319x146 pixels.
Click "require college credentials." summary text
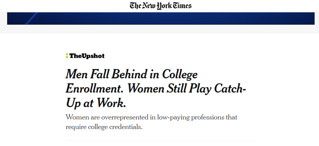click(104, 127)
